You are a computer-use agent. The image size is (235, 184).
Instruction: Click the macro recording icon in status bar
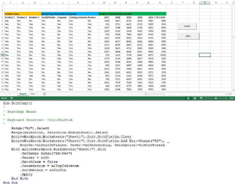12,98
